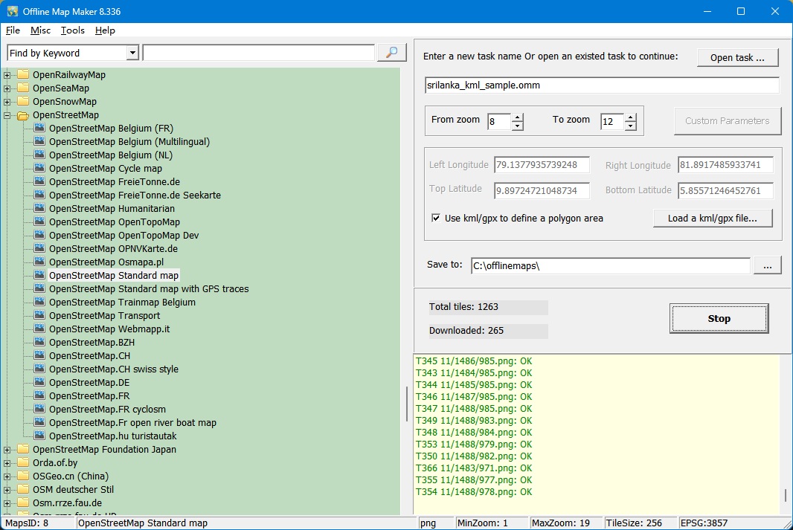Select OpenStreetMap Standard map with GPS traces
This screenshot has width=793, height=530.
pos(149,289)
